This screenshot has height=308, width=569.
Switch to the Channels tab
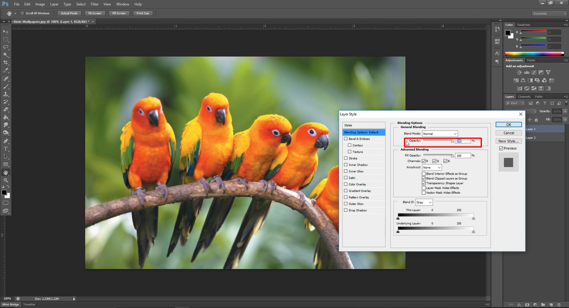pyautogui.click(x=524, y=96)
